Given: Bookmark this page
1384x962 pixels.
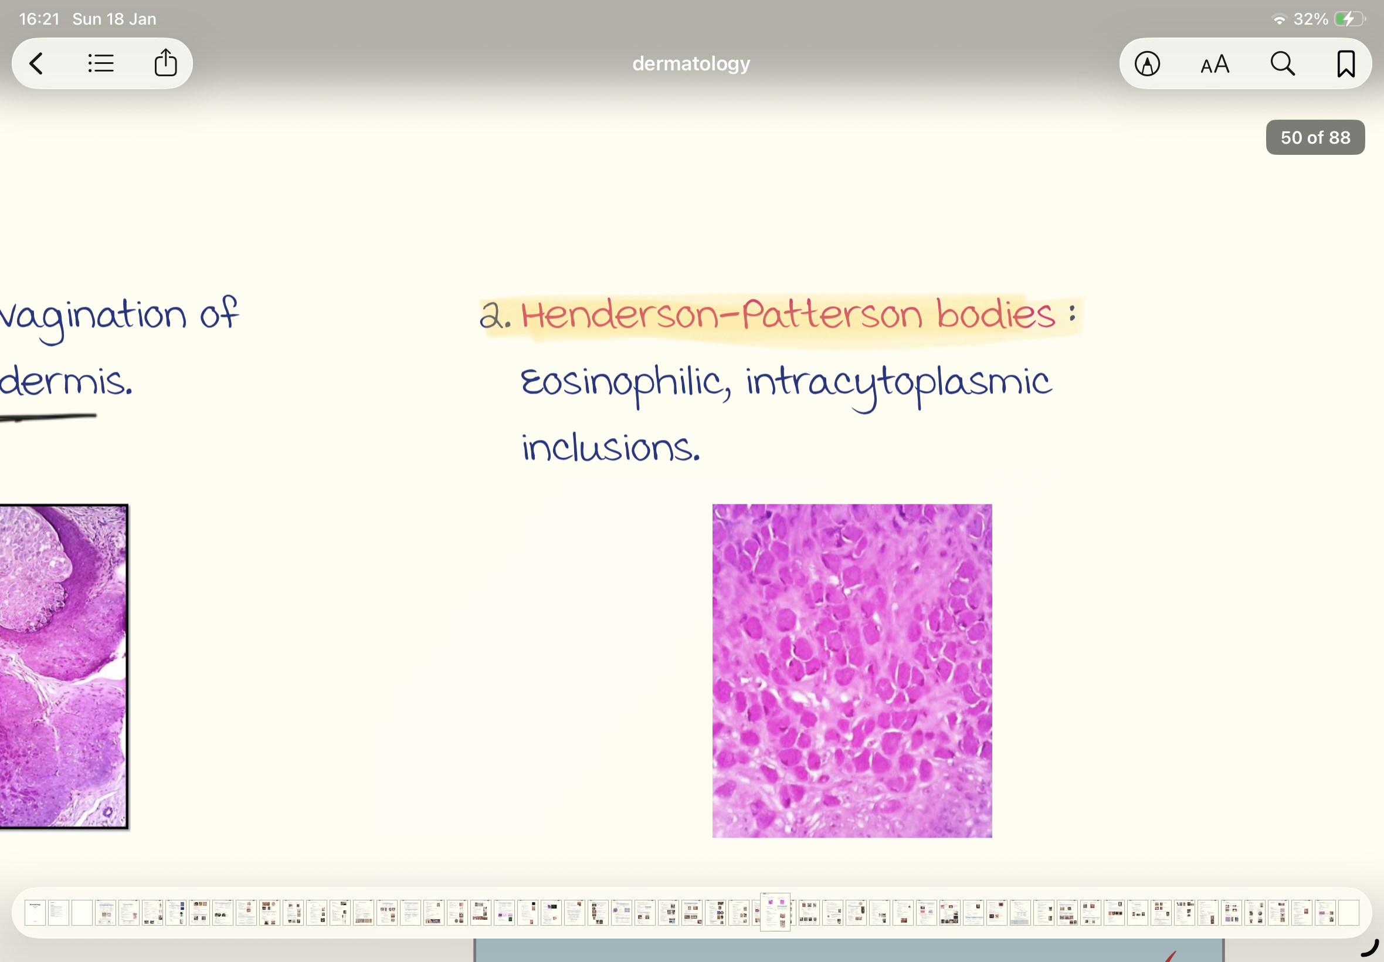Looking at the screenshot, I should click(x=1345, y=64).
